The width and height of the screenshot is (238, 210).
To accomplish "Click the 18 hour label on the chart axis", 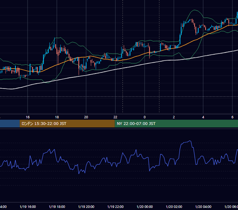I will coord(57,117).
